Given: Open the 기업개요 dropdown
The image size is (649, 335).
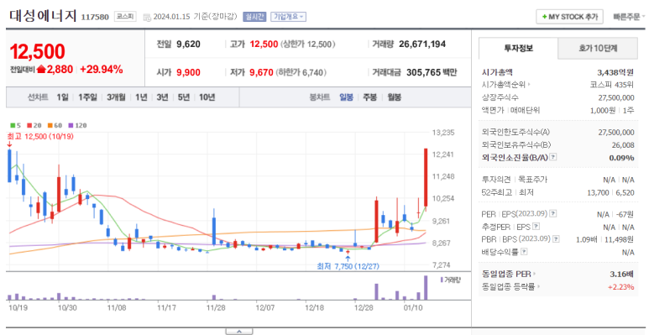Looking at the screenshot, I should click(289, 17).
